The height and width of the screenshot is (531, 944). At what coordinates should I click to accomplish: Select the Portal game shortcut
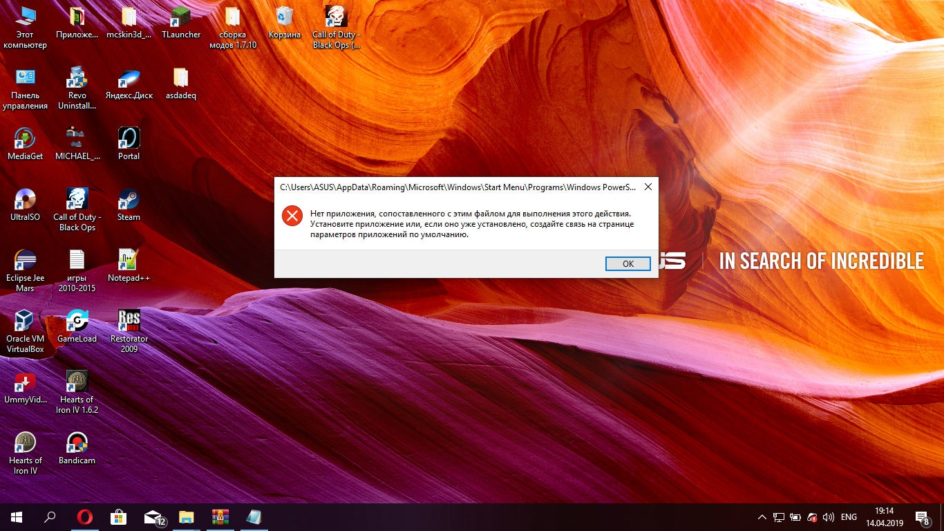[x=129, y=145]
